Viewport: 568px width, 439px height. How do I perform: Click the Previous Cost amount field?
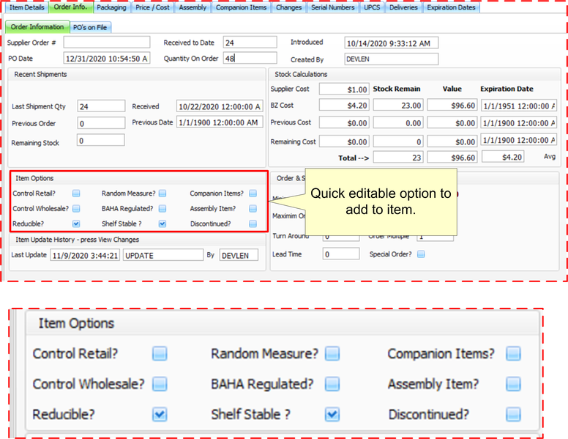pos(344,122)
